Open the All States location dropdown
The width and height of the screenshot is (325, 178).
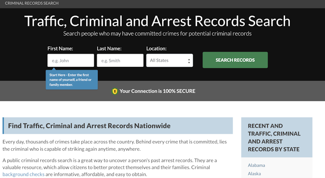(169, 60)
